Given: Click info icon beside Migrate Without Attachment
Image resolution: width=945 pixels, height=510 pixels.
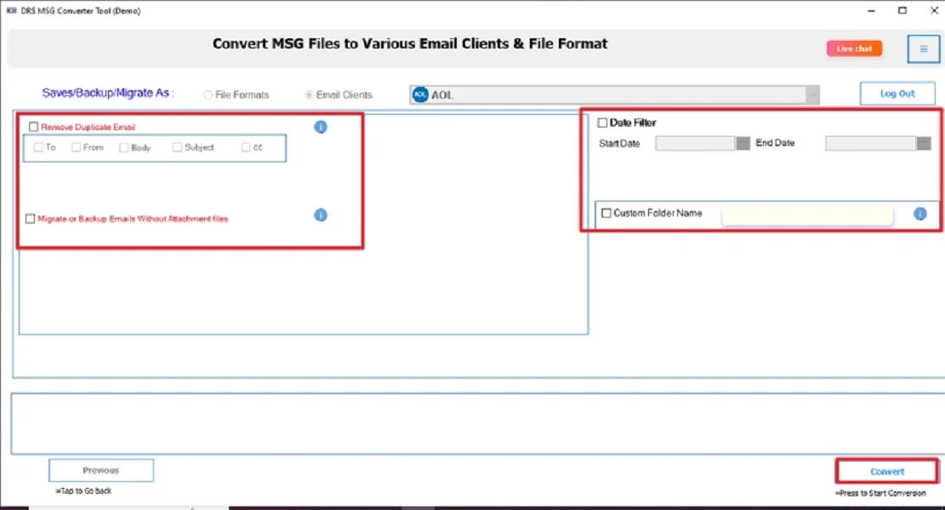Looking at the screenshot, I should tap(321, 215).
